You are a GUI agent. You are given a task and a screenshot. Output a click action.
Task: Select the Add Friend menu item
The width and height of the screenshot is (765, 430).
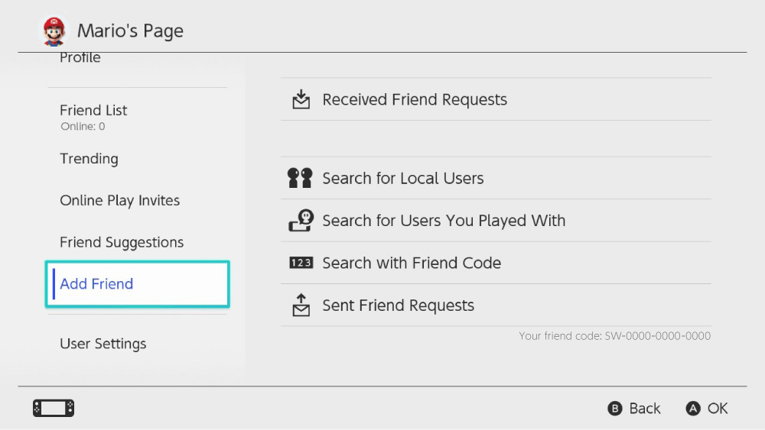point(96,284)
